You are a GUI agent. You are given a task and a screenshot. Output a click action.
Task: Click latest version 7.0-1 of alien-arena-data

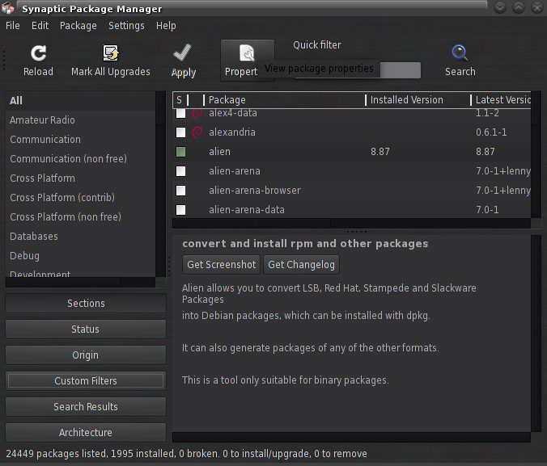tap(487, 210)
